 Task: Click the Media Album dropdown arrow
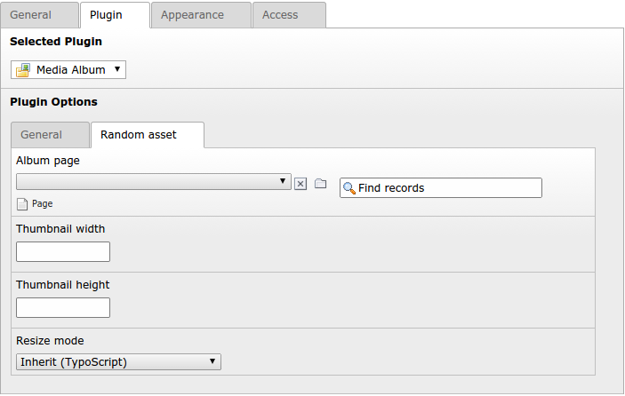(117, 69)
